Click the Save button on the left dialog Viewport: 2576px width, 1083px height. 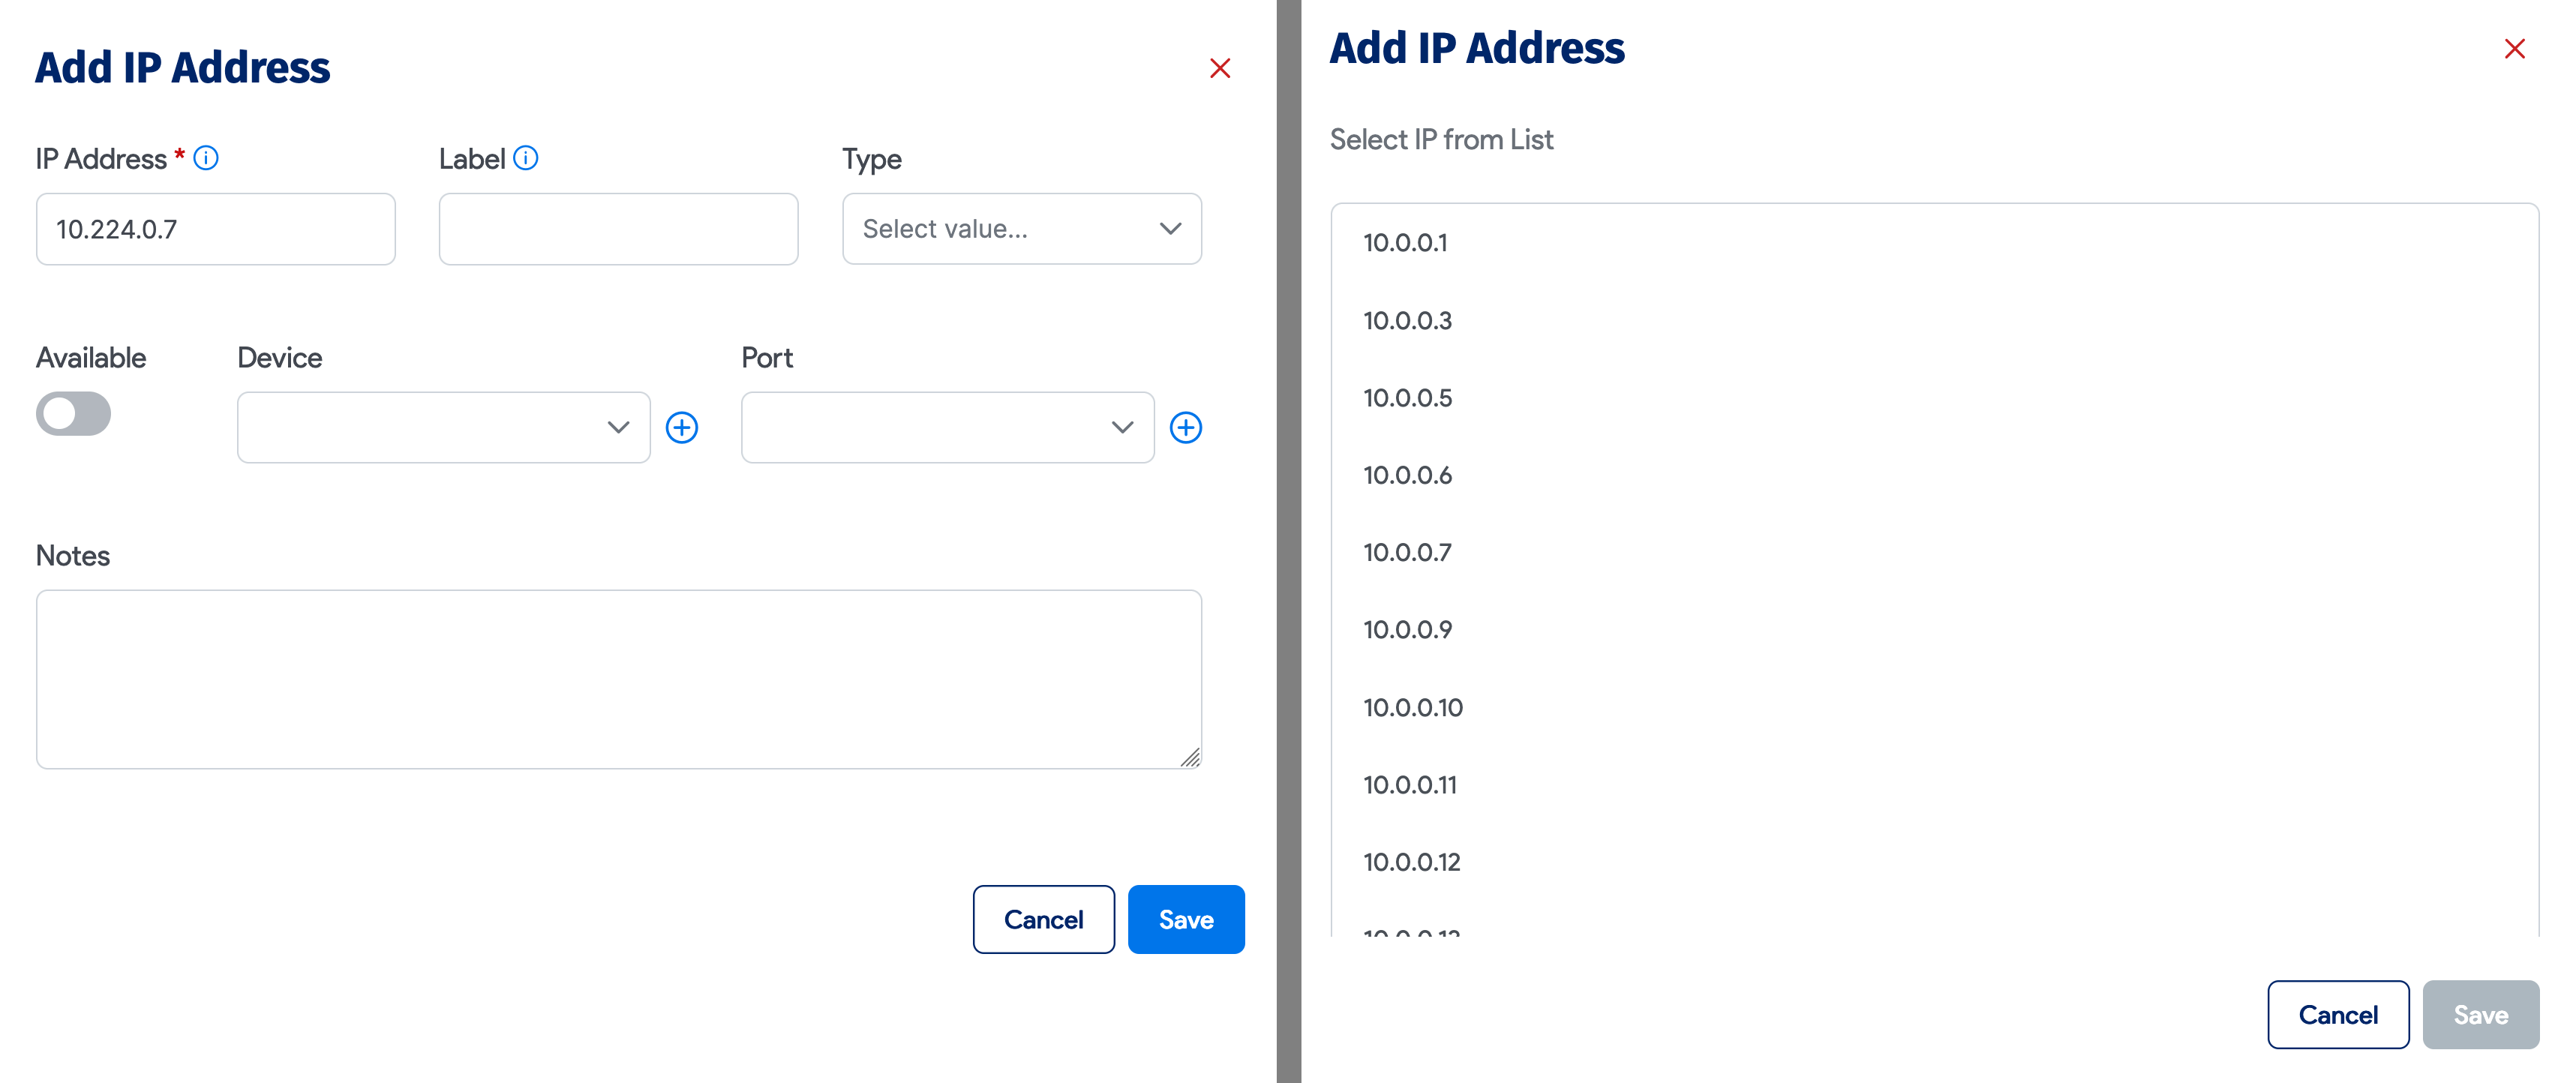point(1186,919)
